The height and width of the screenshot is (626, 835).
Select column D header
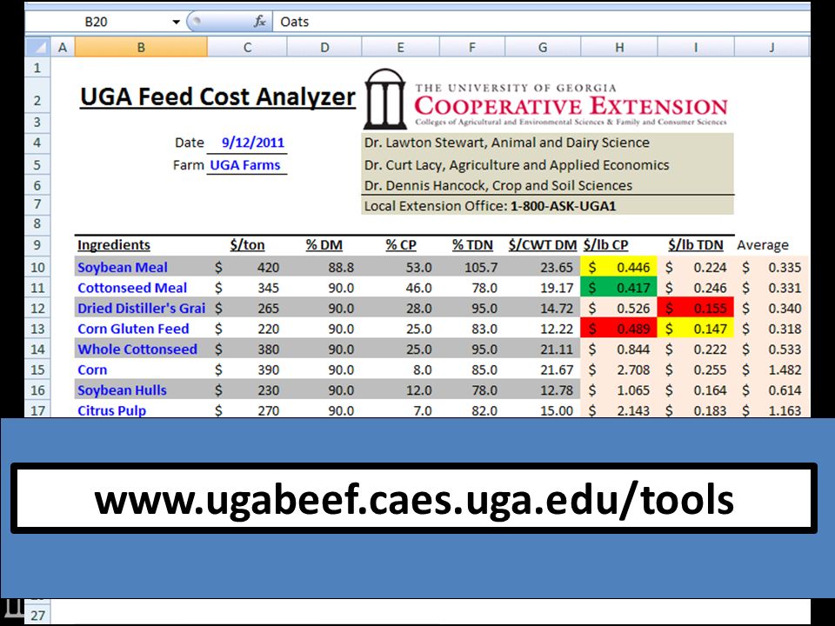(324, 47)
